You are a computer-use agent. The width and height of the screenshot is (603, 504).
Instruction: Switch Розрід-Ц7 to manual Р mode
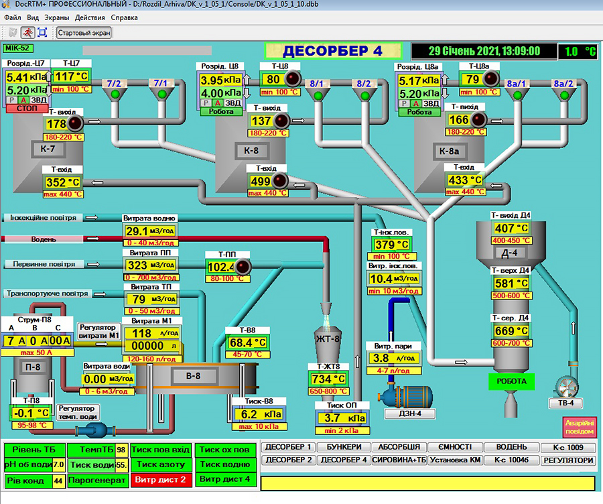click(x=11, y=100)
